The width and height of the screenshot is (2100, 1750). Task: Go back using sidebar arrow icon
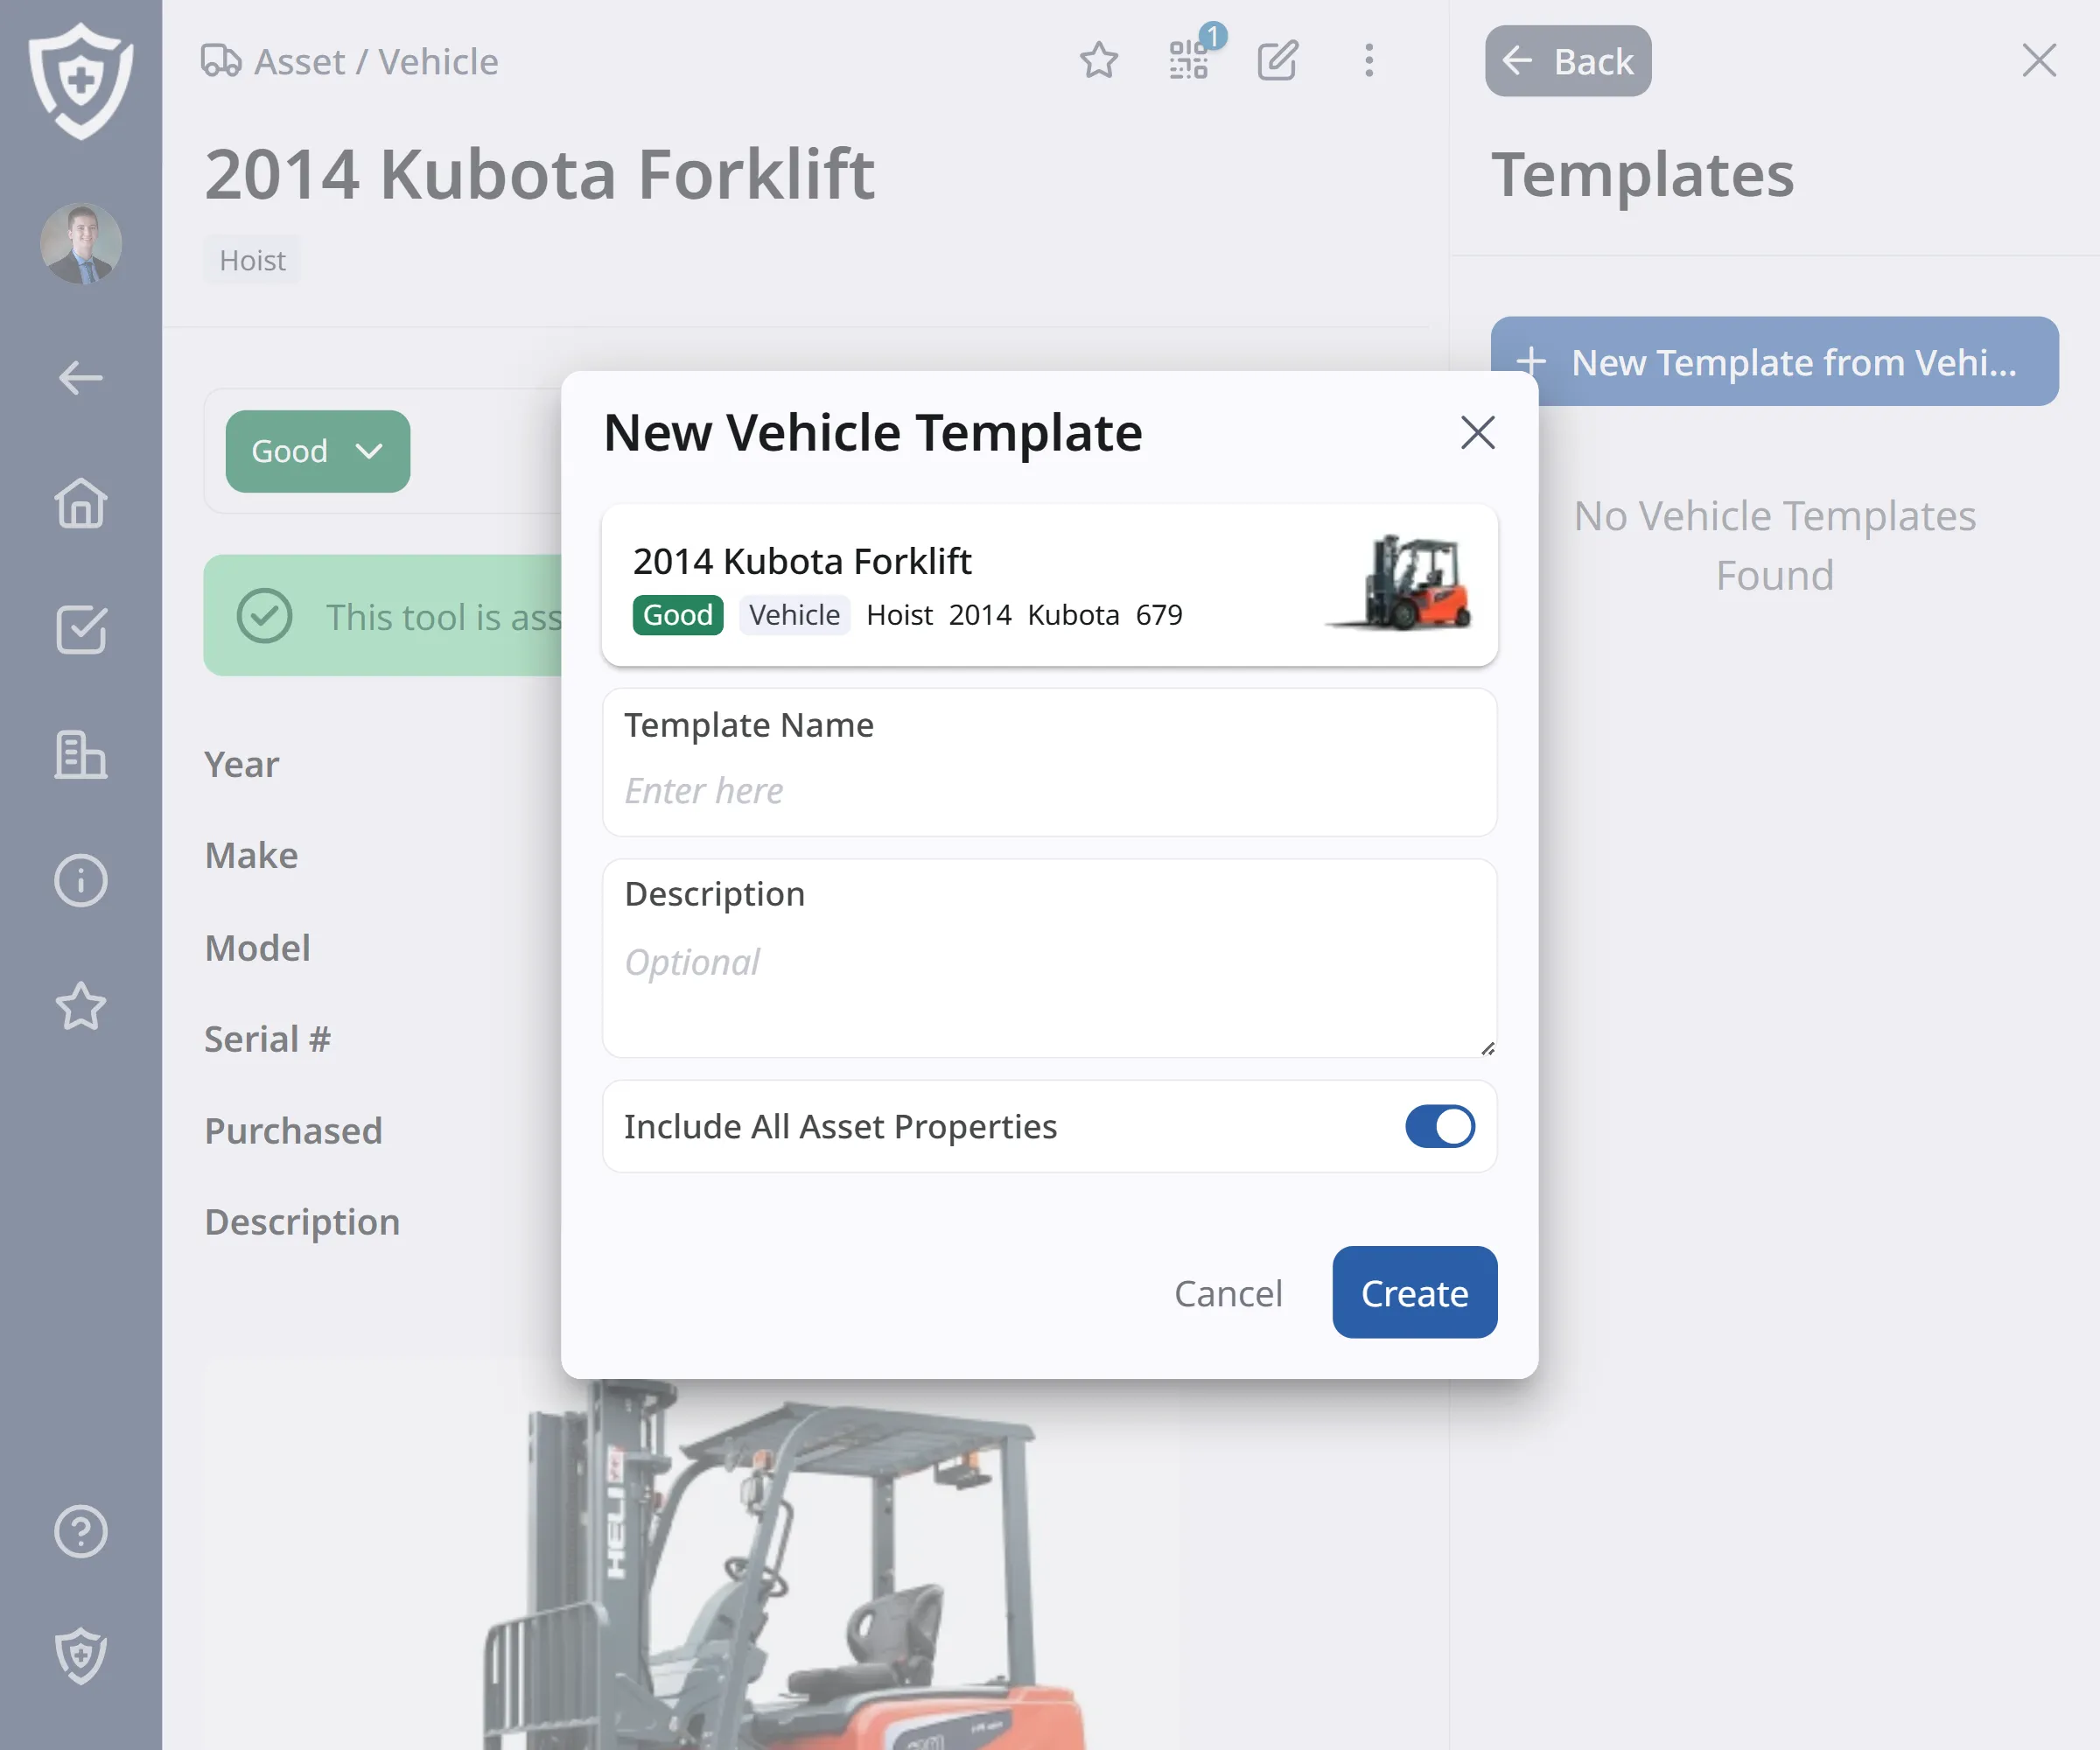pyautogui.click(x=81, y=378)
